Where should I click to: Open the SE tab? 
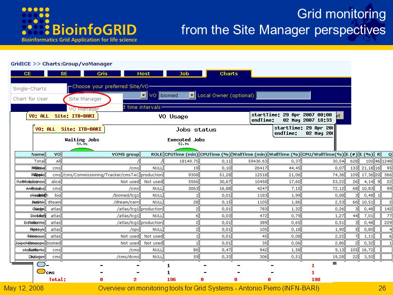64,73
